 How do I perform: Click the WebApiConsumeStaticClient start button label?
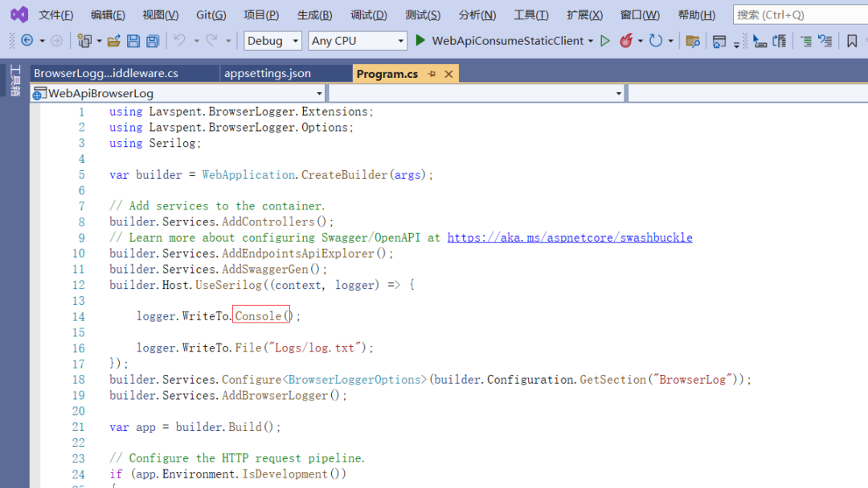click(508, 41)
